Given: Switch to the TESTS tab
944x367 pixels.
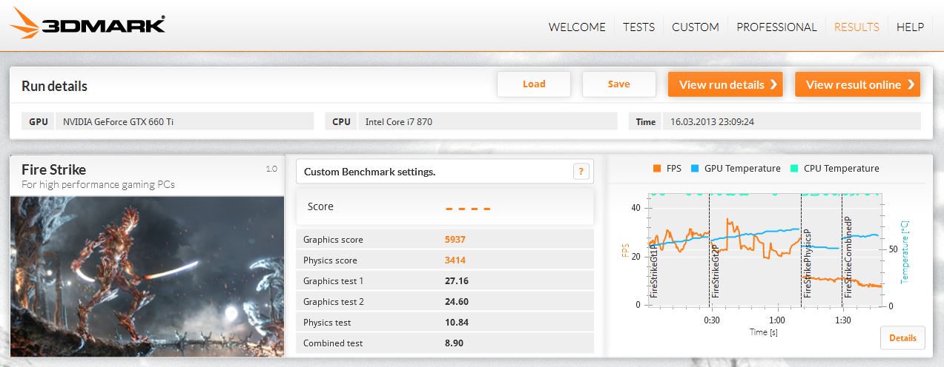Looking at the screenshot, I should point(638,27).
